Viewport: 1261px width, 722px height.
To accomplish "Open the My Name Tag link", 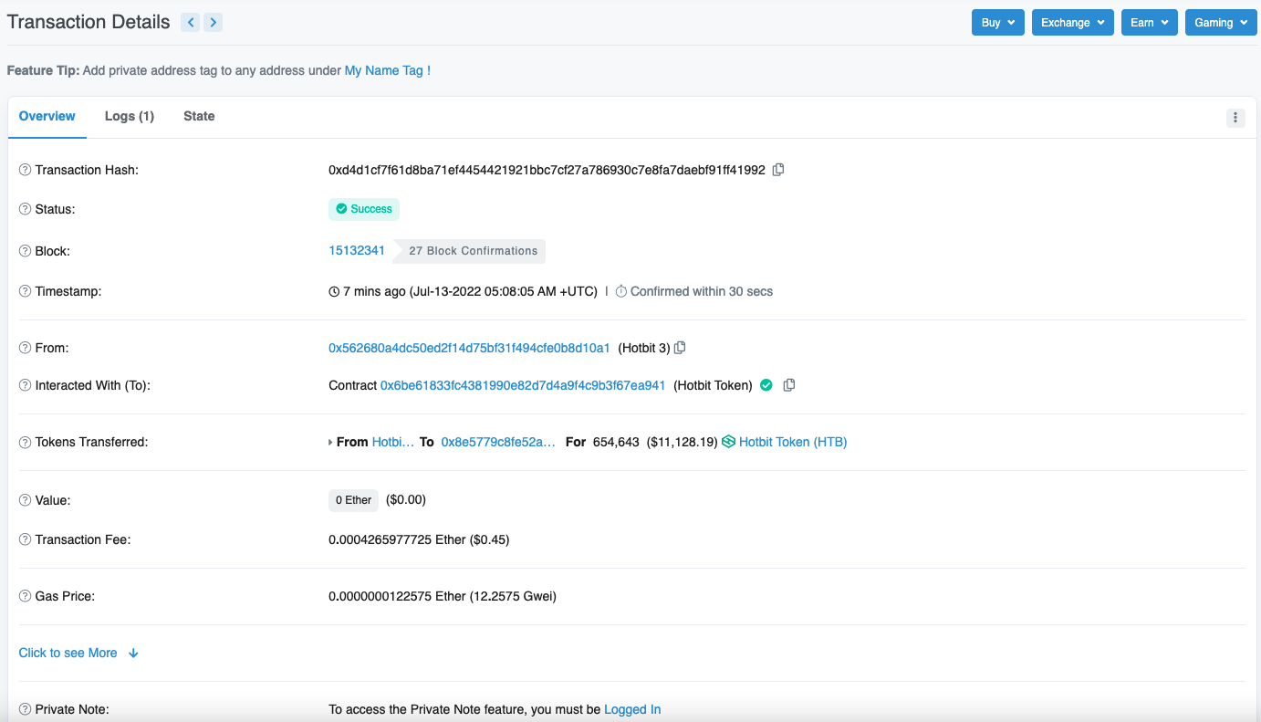I will coord(383,70).
